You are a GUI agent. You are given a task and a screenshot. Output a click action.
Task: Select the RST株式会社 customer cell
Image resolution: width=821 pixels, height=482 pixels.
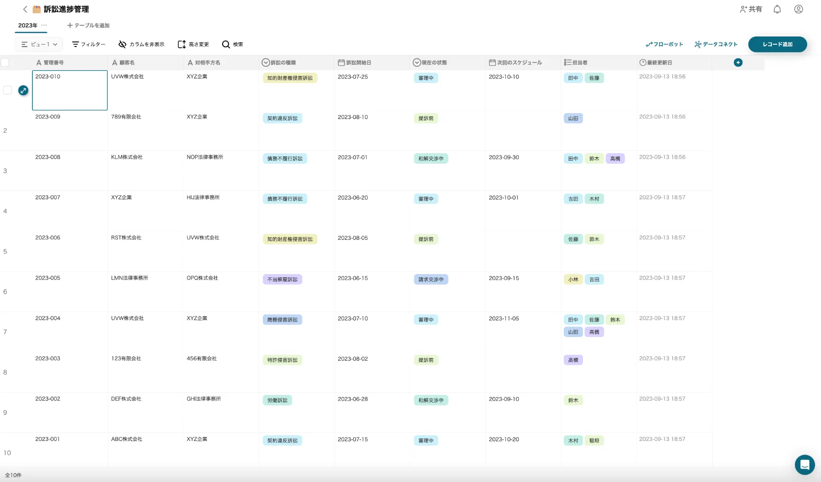(x=145, y=251)
